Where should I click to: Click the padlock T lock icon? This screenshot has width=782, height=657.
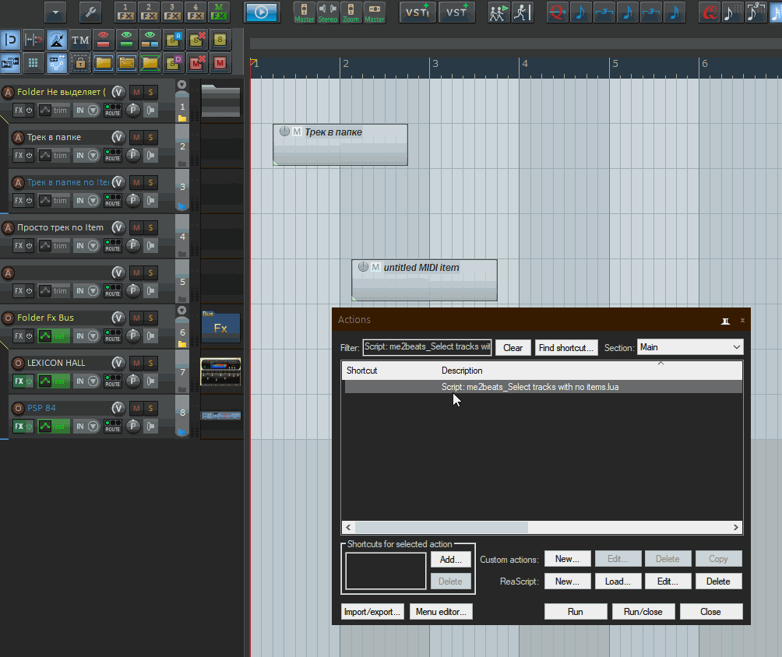pyautogui.click(x=79, y=63)
